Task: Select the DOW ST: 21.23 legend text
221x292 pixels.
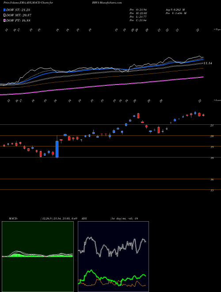Action: pos(18,10)
